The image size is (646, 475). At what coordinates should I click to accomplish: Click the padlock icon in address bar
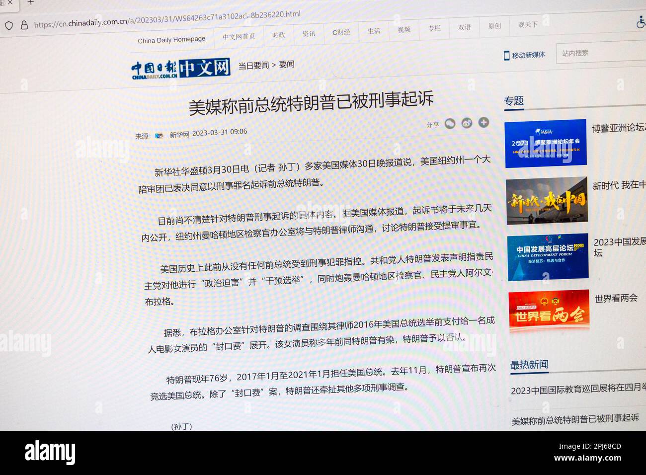[24, 25]
